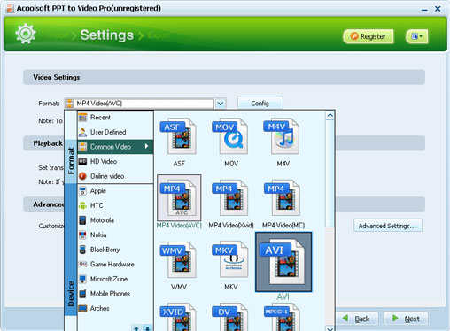Viewport: 450px width, 331px height.
Task: Move category list down with arrow button
Action: point(147,327)
